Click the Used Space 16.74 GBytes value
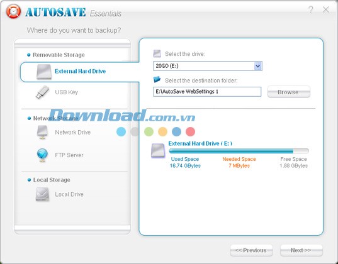Screen dimensions: 338x264 tap(185, 165)
